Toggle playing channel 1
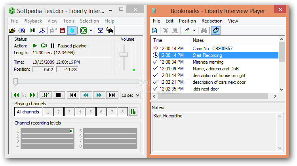Viewport: 297px width, 166px height. coord(48,112)
